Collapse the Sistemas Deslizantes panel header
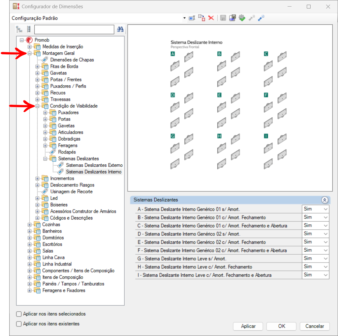This screenshot has width=338, height=336. [x=324, y=200]
